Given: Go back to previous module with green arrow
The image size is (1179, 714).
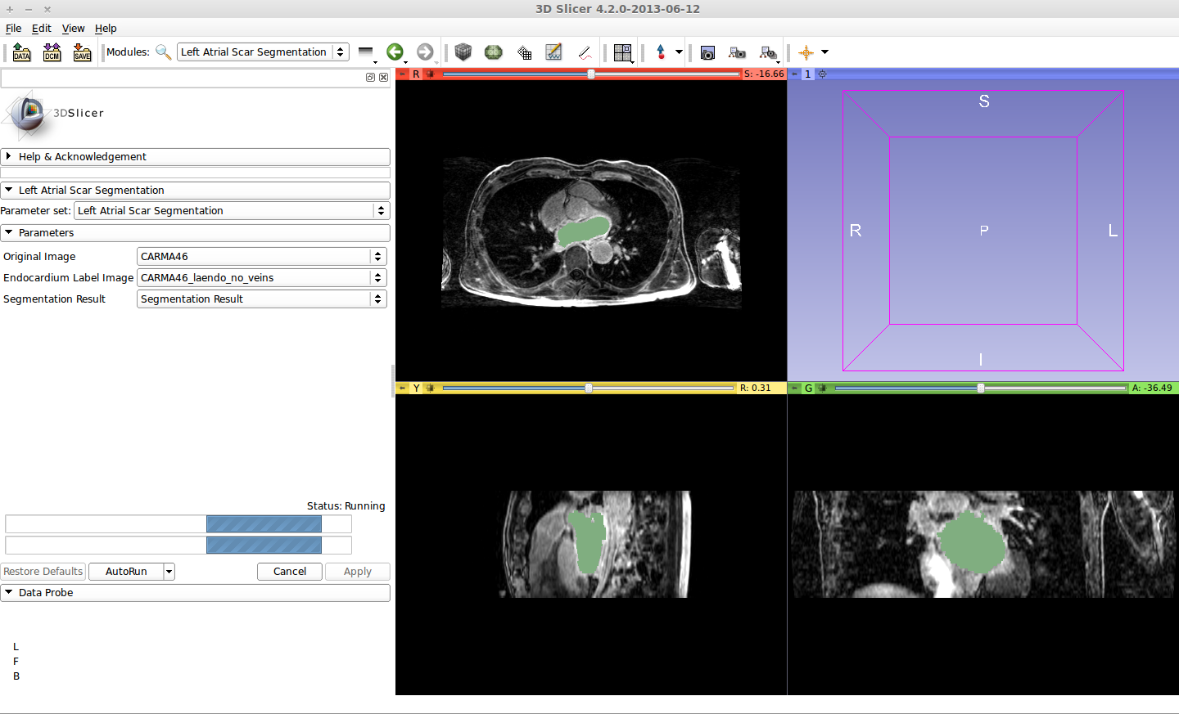Looking at the screenshot, I should [395, 52].
